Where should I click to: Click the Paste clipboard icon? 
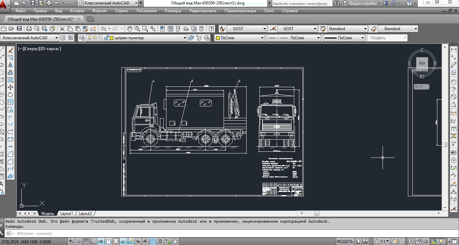pyautogui.click(x=77, y=29)
